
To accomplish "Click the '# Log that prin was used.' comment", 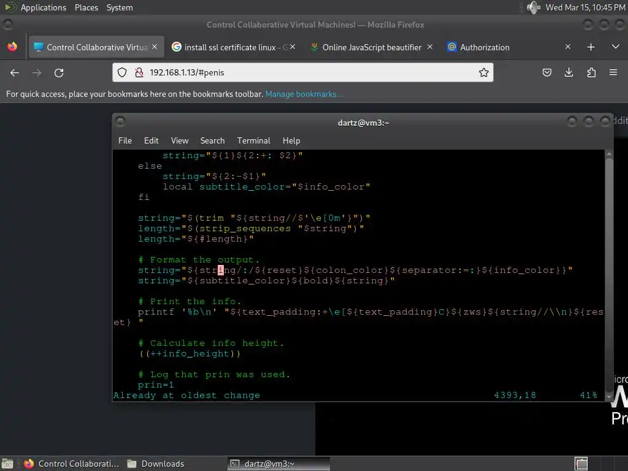I will point(214,375).
